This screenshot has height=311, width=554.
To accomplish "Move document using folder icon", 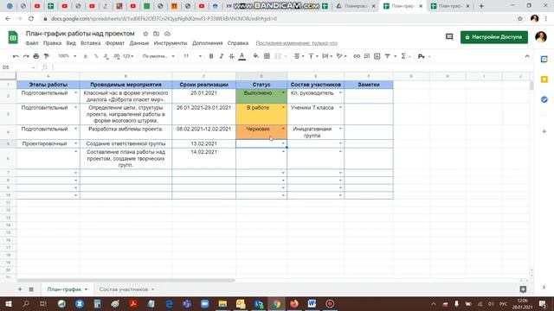I will [156, 34].
